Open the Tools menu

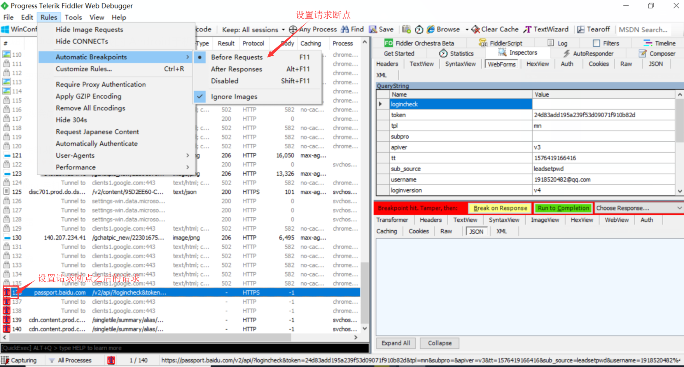pos(73,17)
